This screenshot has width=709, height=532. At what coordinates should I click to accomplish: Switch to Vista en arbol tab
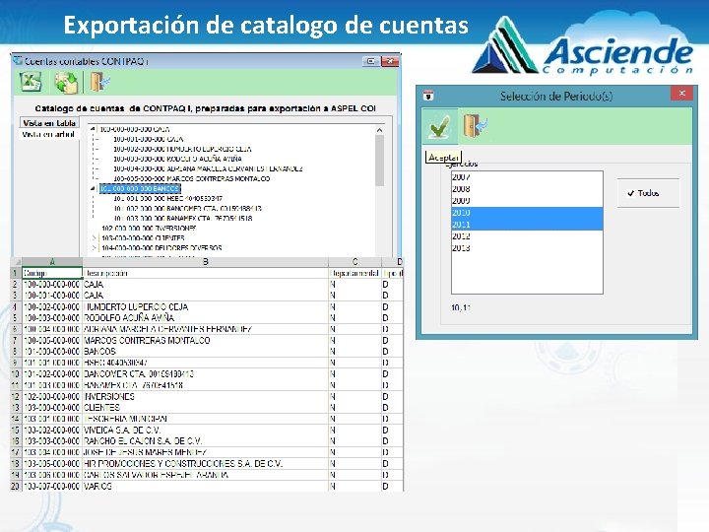[x=48, y=134]
